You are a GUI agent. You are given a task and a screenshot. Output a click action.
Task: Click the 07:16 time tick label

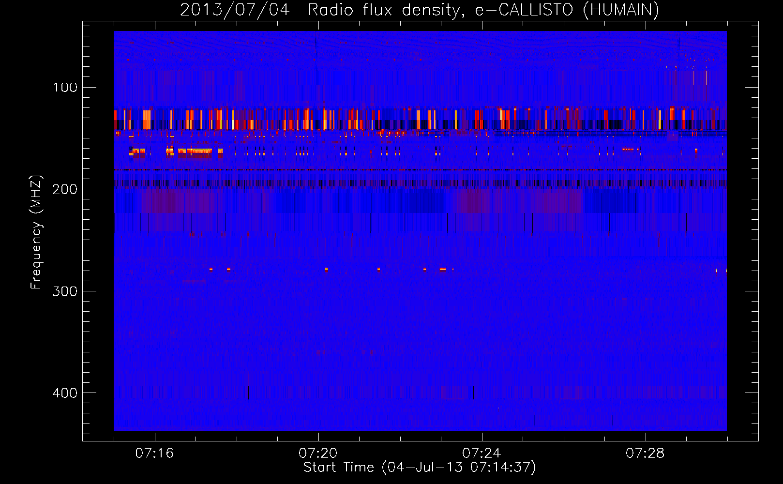tap(154, 454)
